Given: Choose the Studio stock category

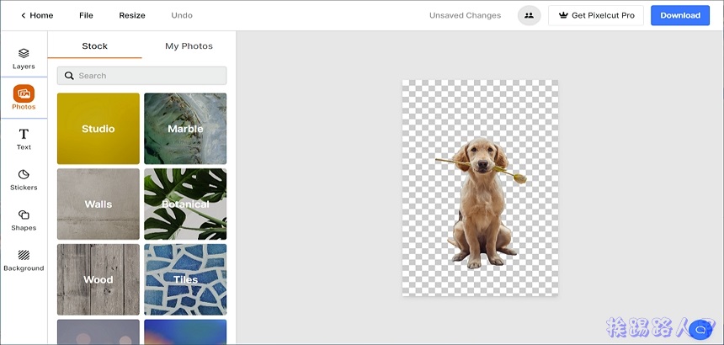Looking at the screenshot, I should point(98,129).
